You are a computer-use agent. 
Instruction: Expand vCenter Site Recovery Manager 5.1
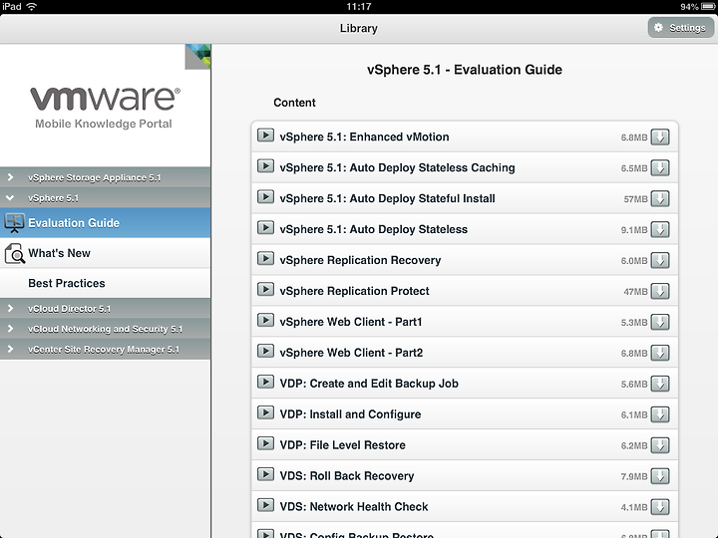pos(106,349)
